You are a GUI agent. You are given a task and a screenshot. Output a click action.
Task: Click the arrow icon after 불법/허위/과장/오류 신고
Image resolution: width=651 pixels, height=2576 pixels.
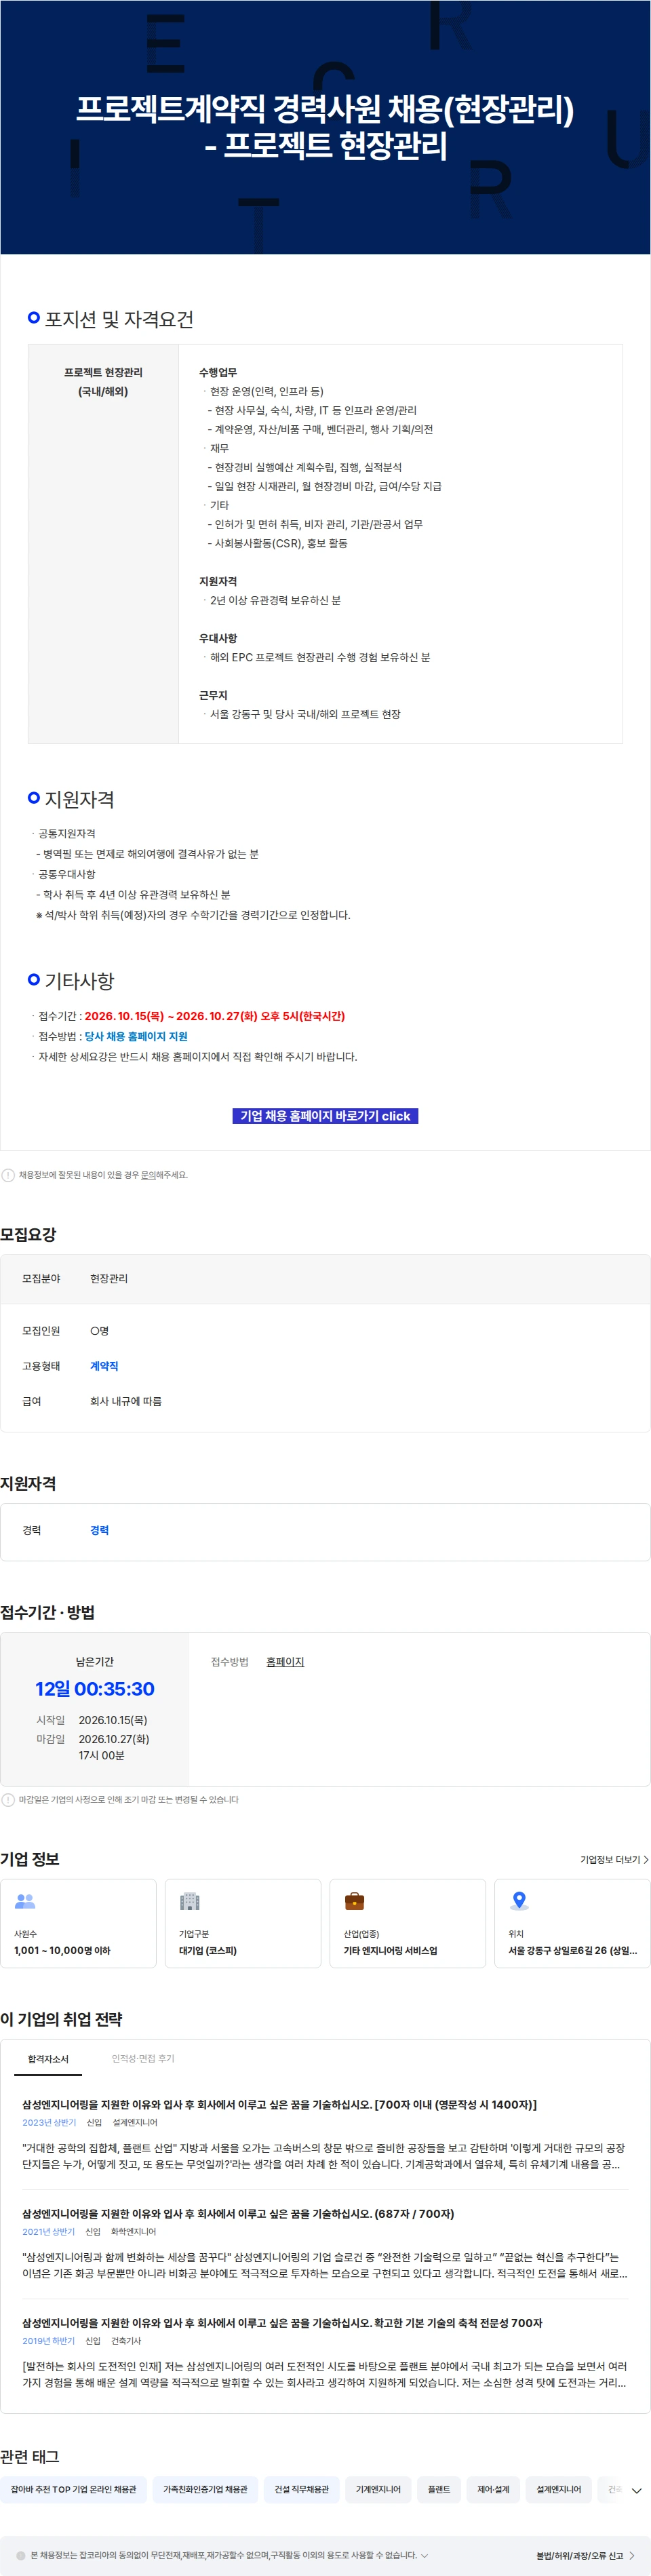pos(632,2555)
